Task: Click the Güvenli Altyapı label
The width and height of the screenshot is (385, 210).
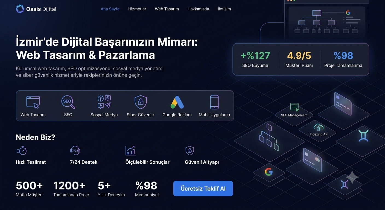Action: pyautogui.click(x=202, y=162)
